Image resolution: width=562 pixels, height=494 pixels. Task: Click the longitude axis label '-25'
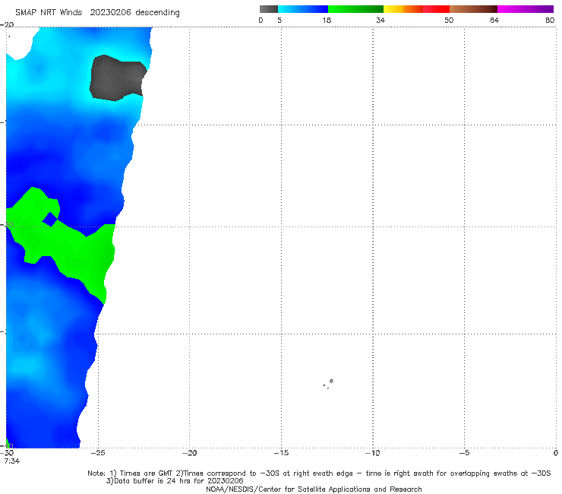click(x=98, y=453)
